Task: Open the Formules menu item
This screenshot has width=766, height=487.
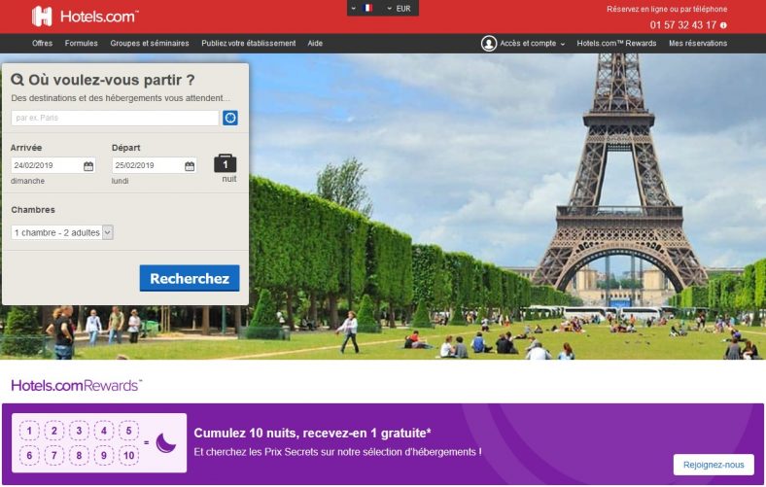Action: (81, 44)
